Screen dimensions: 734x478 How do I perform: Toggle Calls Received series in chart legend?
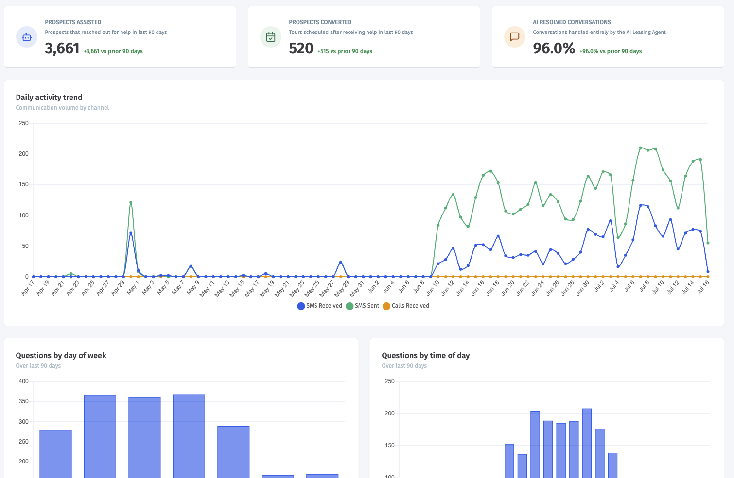[406, 306]
